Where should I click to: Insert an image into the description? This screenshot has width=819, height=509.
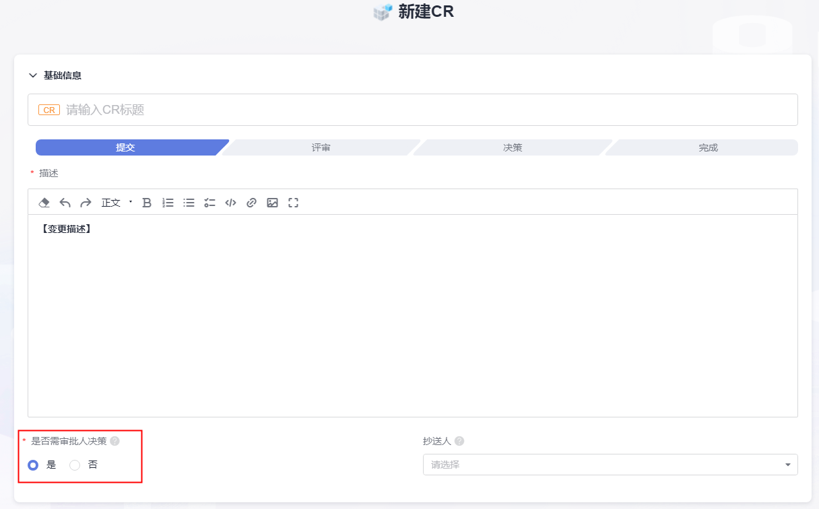pos(272,203)
